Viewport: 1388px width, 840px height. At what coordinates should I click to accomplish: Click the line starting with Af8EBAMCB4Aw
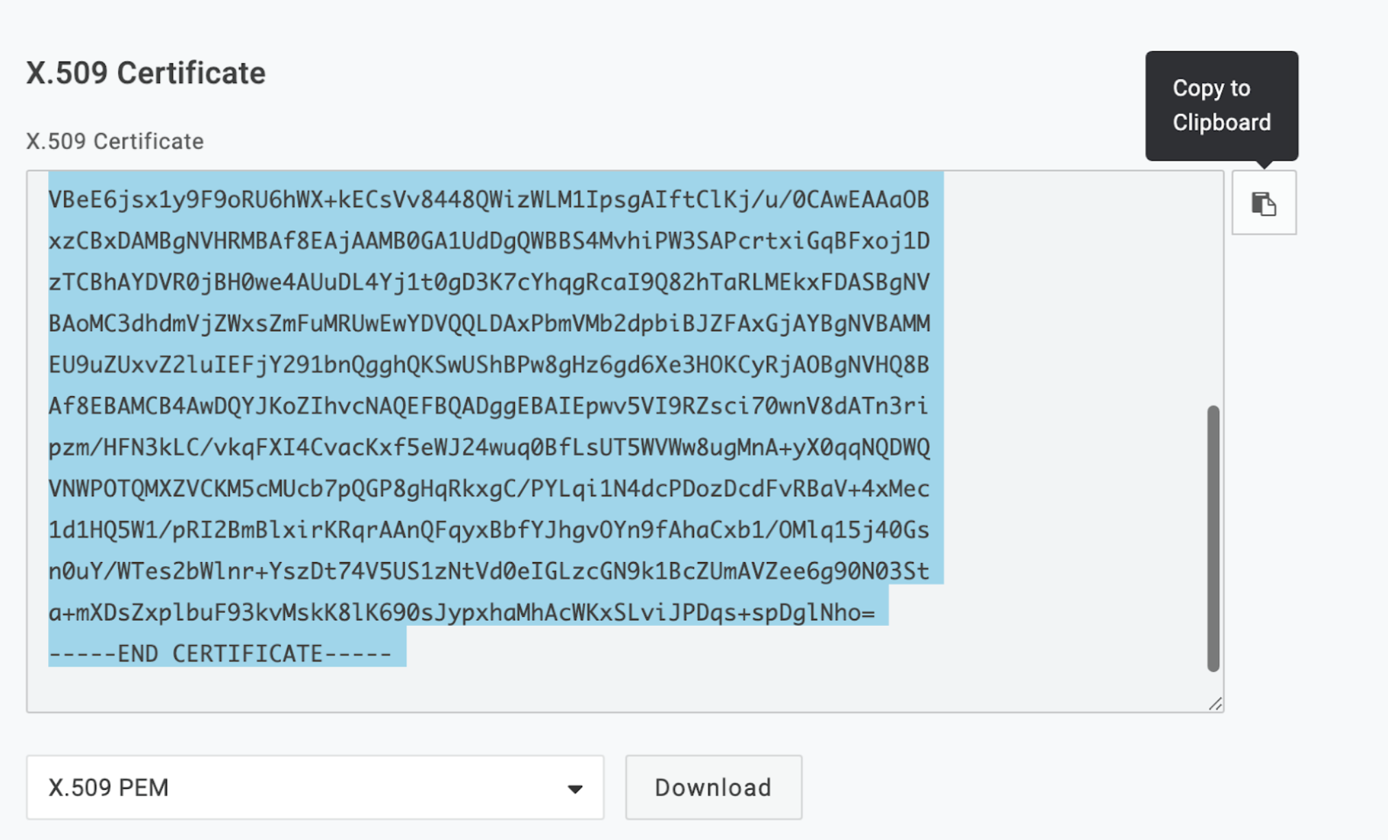(x=489, y=406)
